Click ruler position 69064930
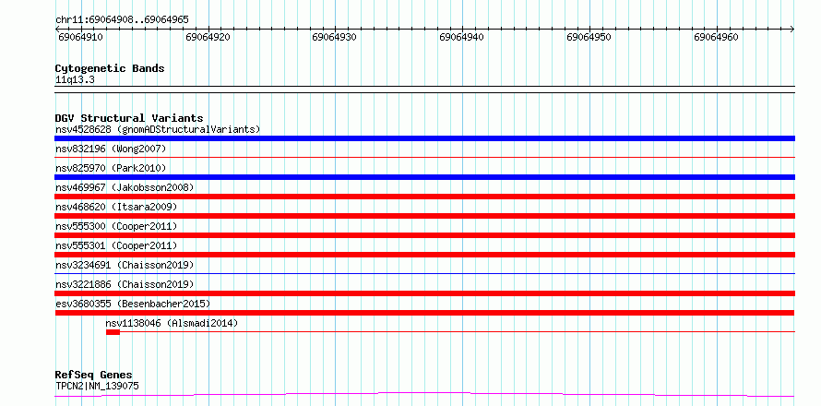Screen dimensions: 821x406 [334, 37]
